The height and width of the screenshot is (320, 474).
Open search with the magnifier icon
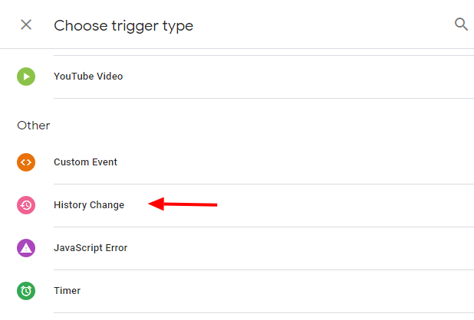pos(461,24)
